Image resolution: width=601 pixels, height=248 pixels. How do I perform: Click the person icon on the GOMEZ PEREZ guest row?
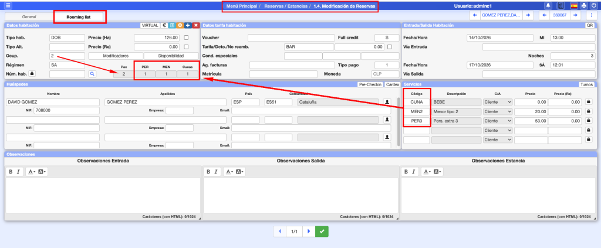387,102
